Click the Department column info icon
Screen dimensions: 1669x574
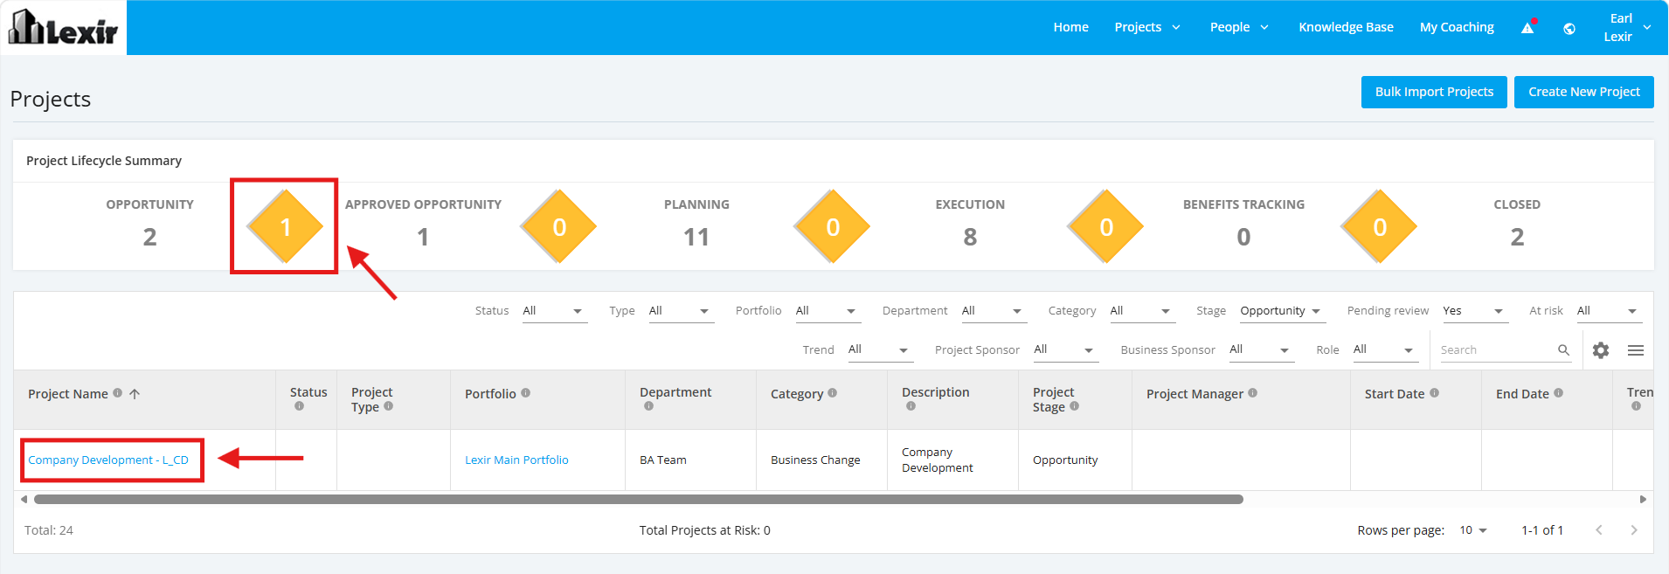coord(648,406)
